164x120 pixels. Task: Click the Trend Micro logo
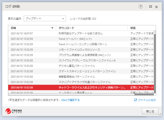click(x=14, y=111)
